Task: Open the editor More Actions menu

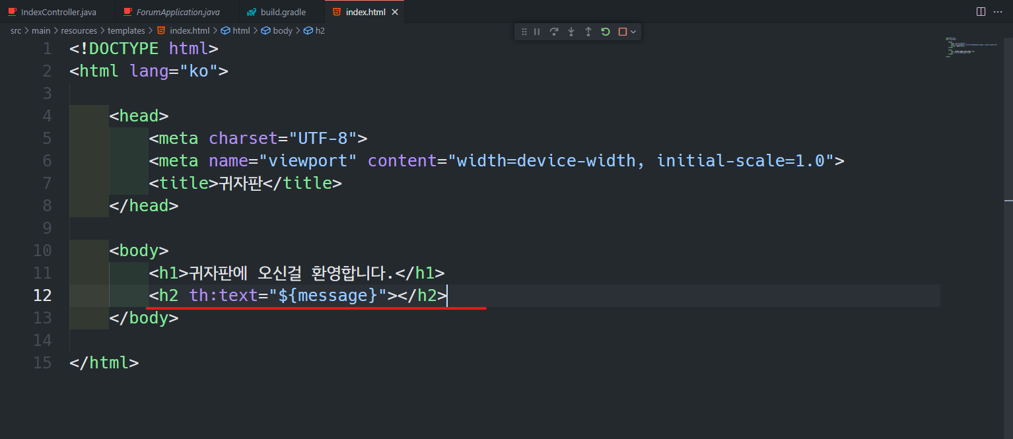Action: [998, 12]
